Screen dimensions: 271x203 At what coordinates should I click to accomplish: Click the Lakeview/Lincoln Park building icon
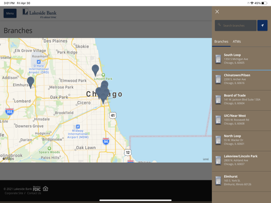[218, 160]
